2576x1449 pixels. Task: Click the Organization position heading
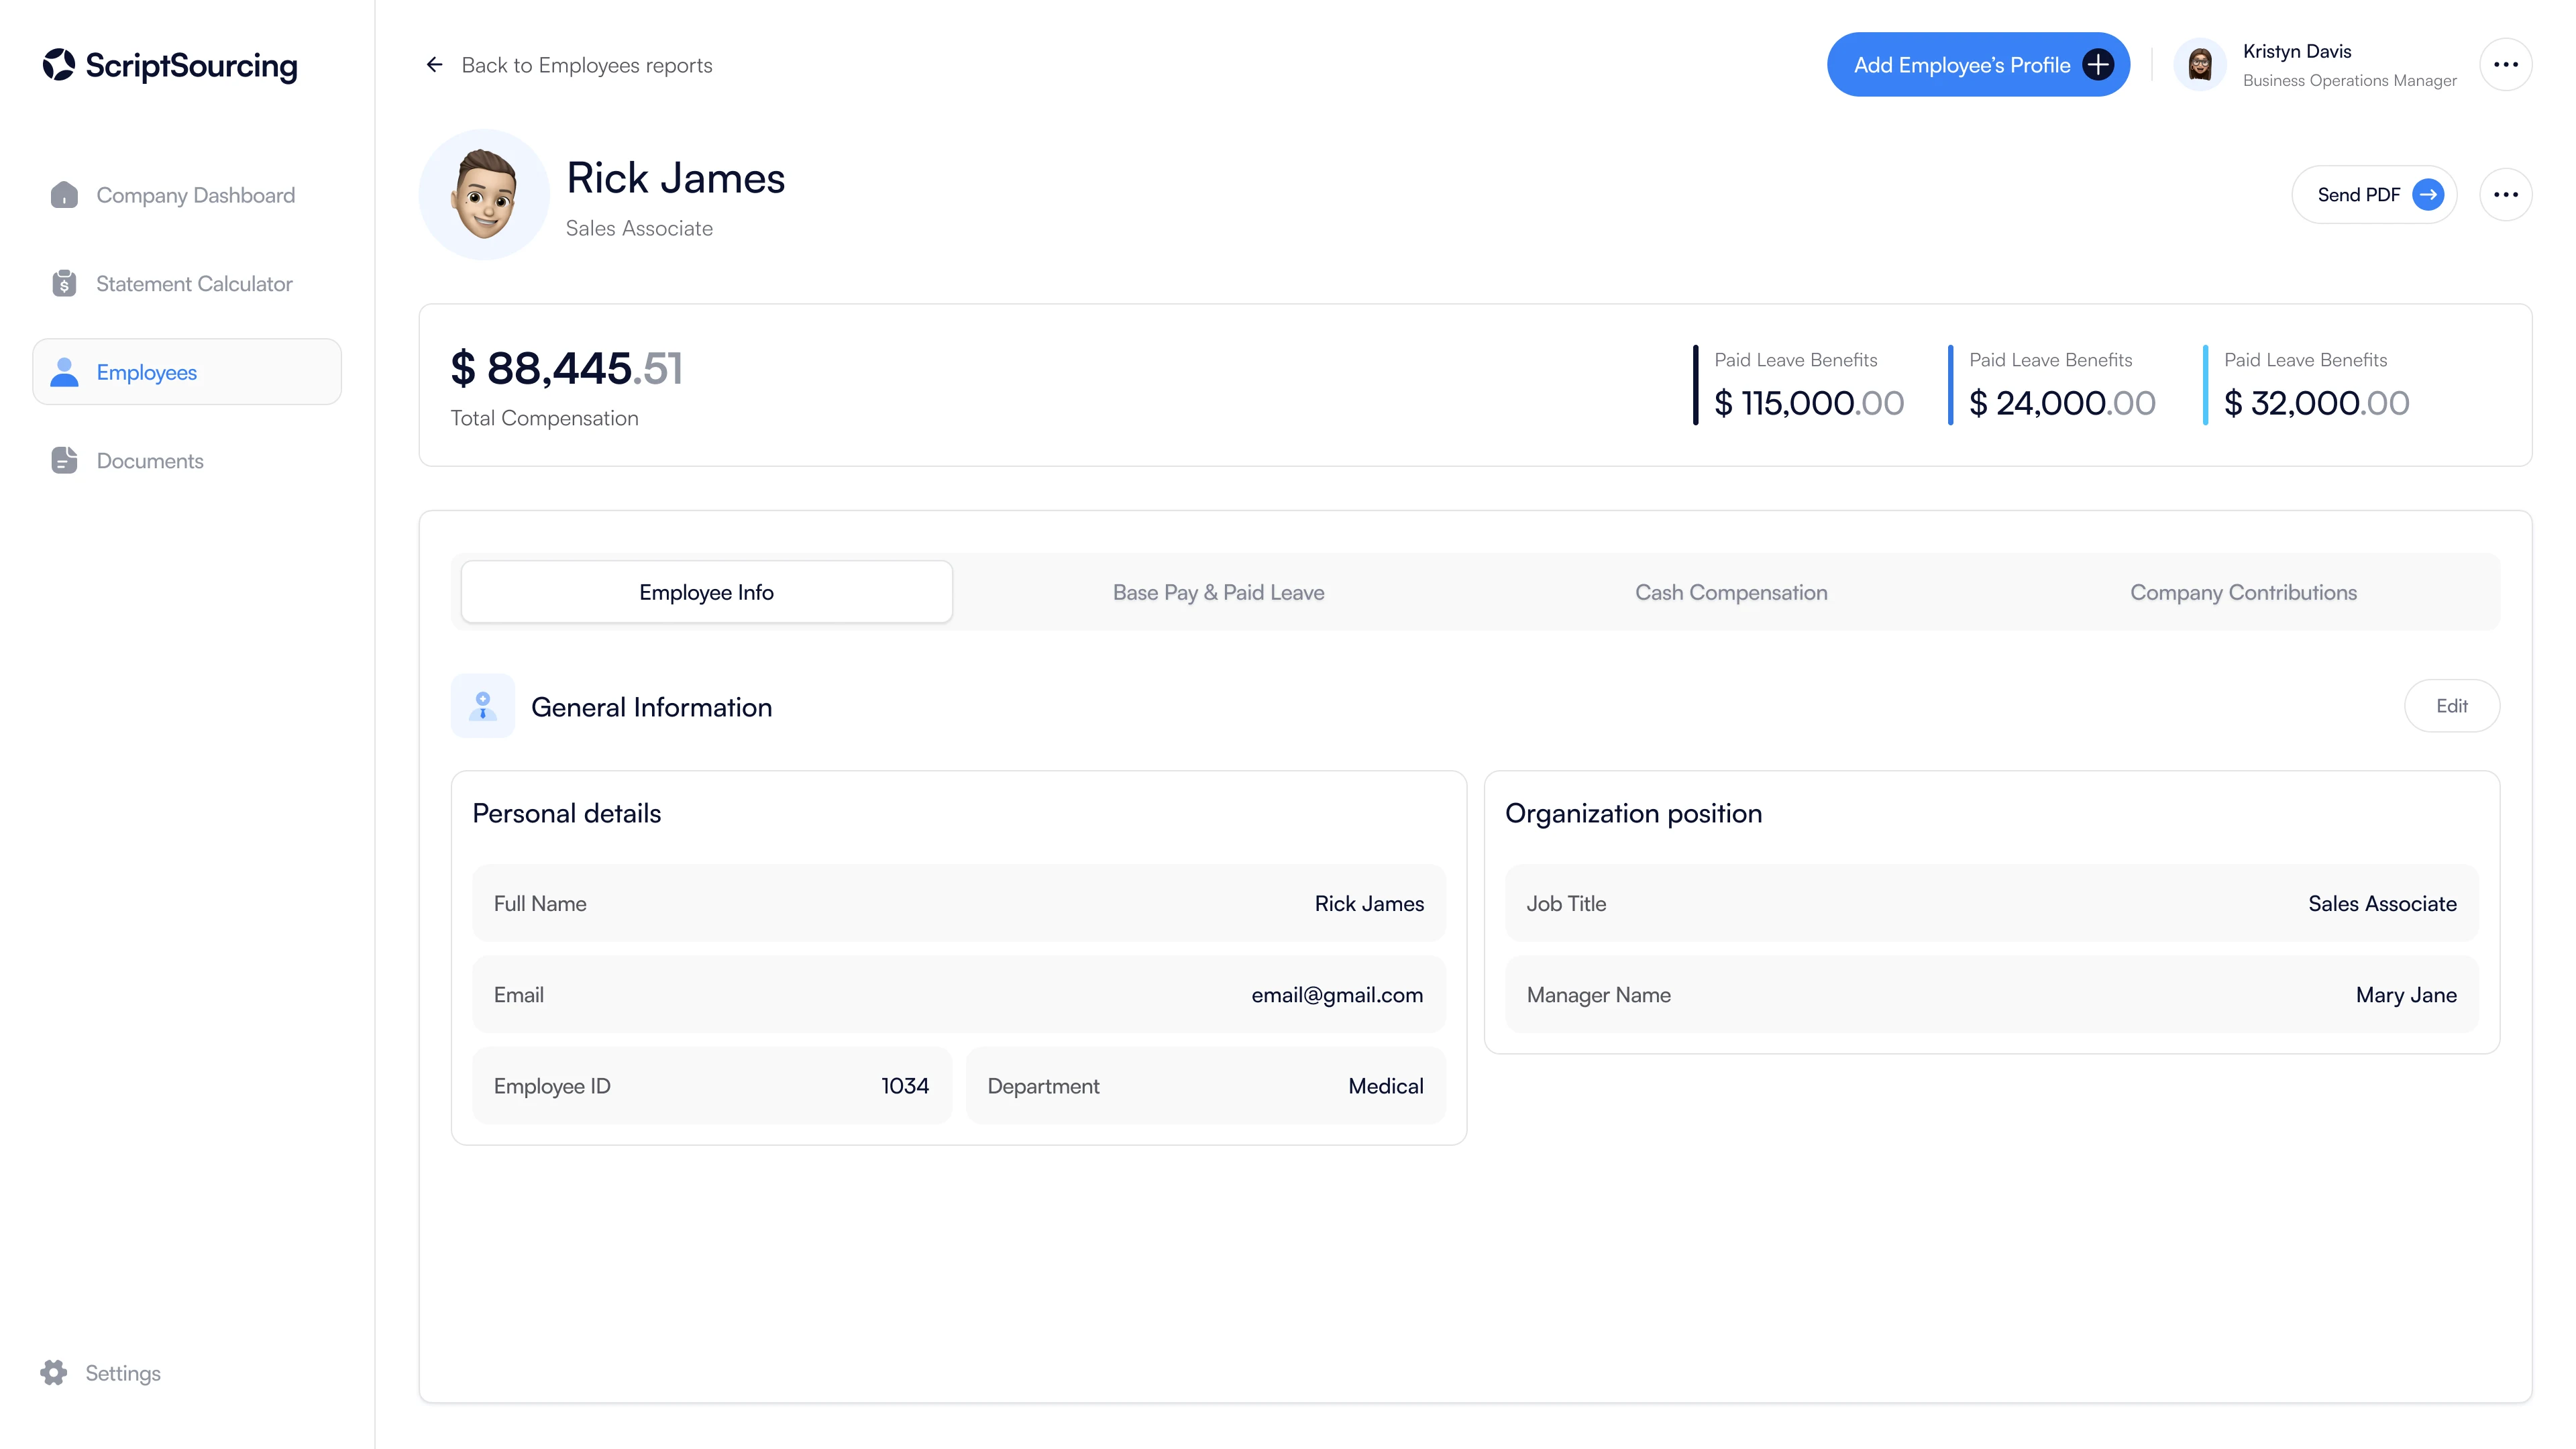[1633, 813]
